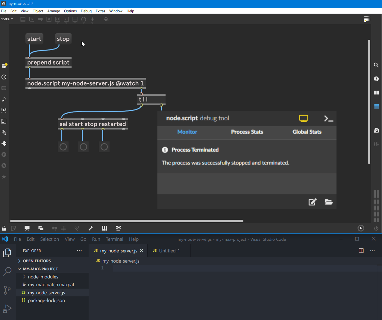The height and width of the screenshot is (320, 382).
Task: Add a comment box from toolbar
Action: 40,19
